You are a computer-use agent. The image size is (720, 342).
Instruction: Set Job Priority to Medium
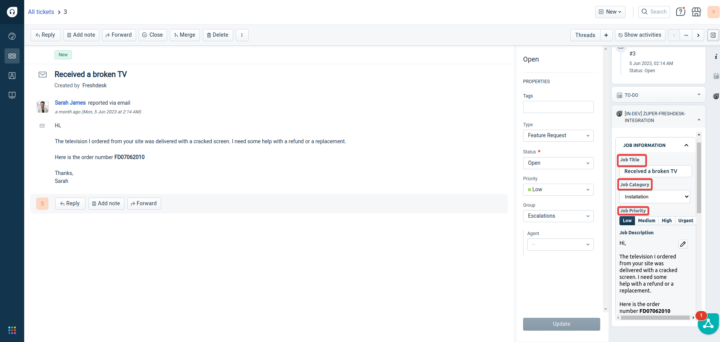(646, 221)
